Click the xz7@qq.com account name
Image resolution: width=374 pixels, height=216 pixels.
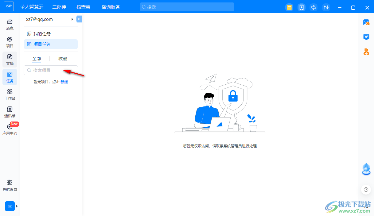[x=39, y=19]
